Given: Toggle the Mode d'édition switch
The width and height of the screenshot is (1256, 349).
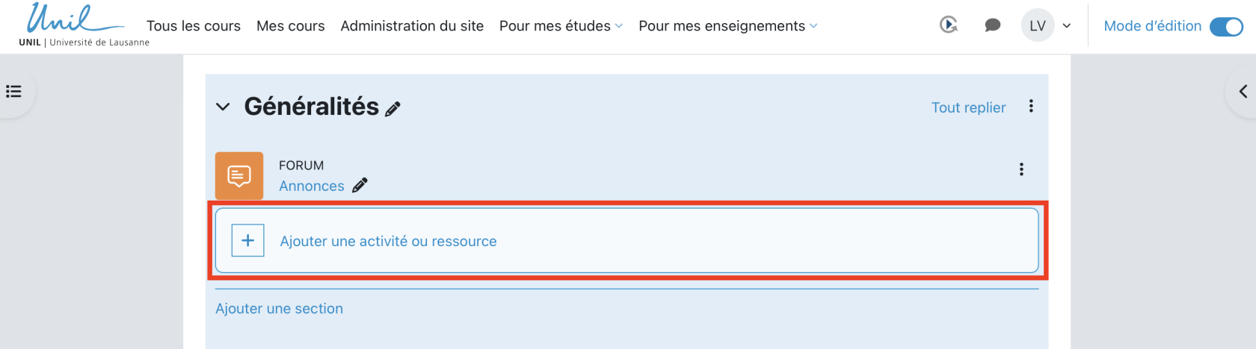Looking at the screenshot, I should (1226, 26).
